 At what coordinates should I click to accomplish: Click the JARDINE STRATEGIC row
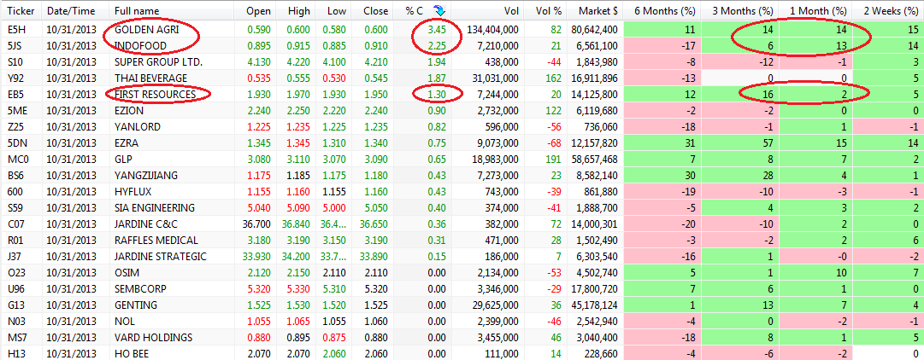coord(161,256)
